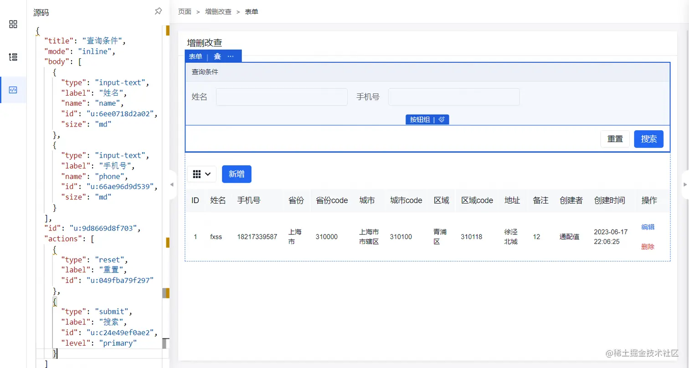Open the component library panel icon
689x368 pixels.
(x=13, y=24)
